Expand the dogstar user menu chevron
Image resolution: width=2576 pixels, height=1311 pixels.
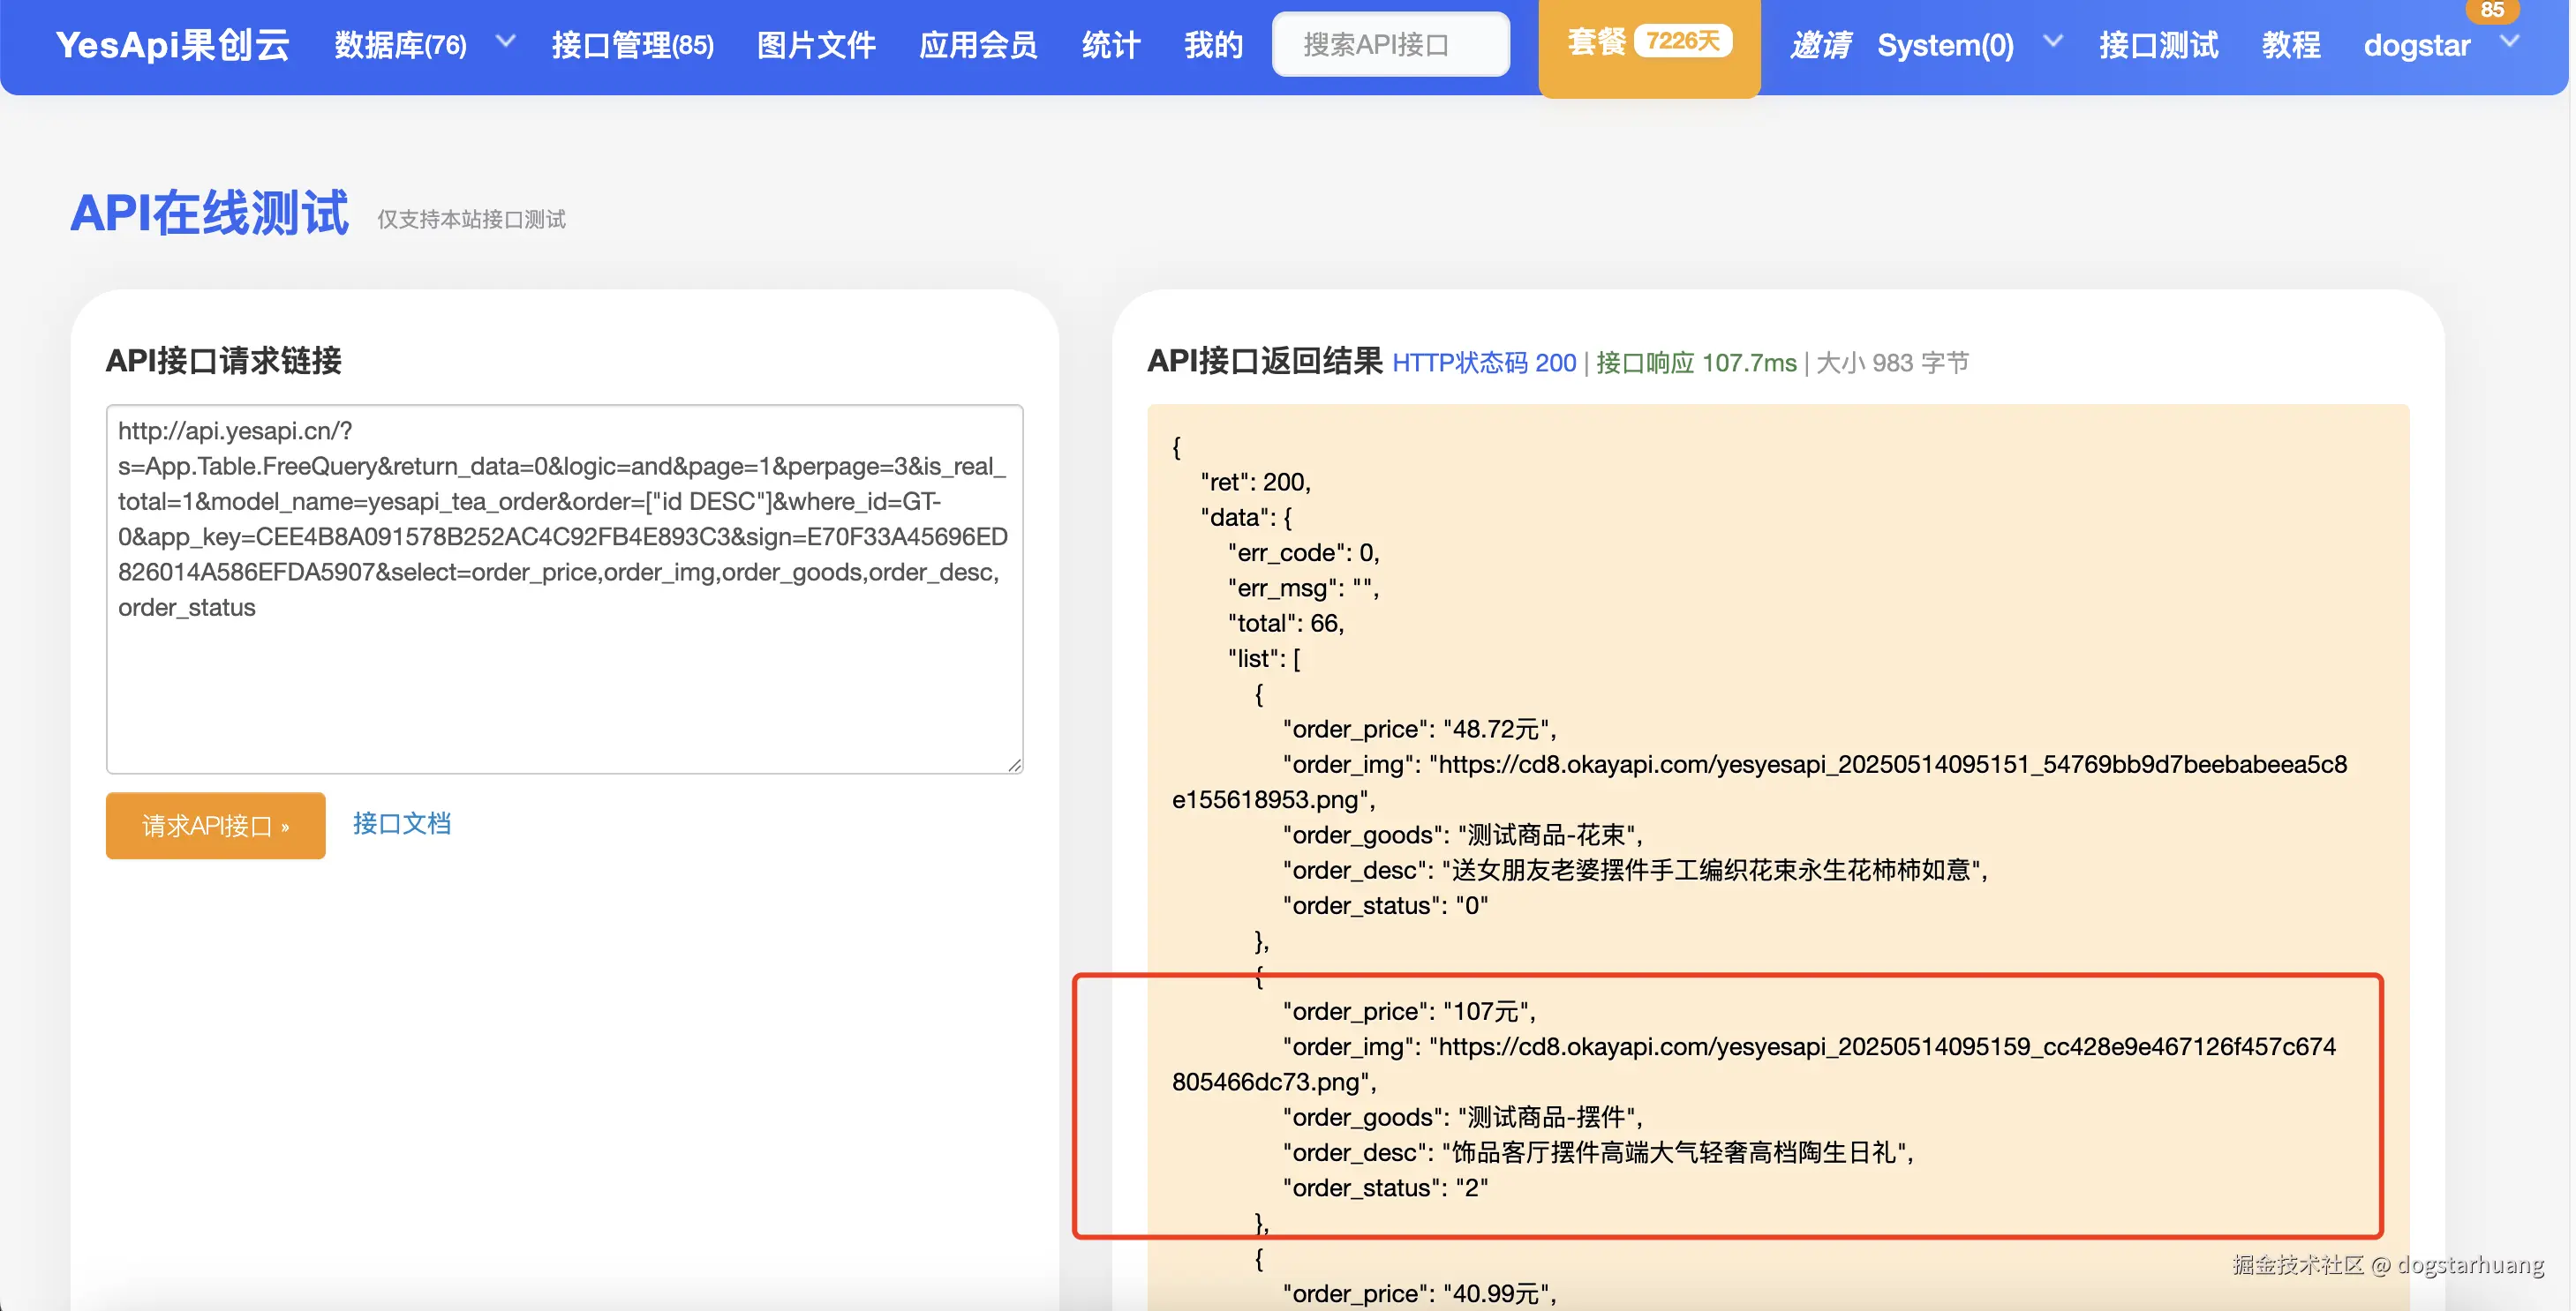(x=2509, y=42)
